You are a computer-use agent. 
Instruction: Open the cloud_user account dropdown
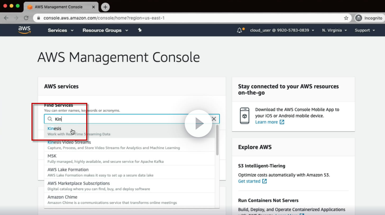282,30
